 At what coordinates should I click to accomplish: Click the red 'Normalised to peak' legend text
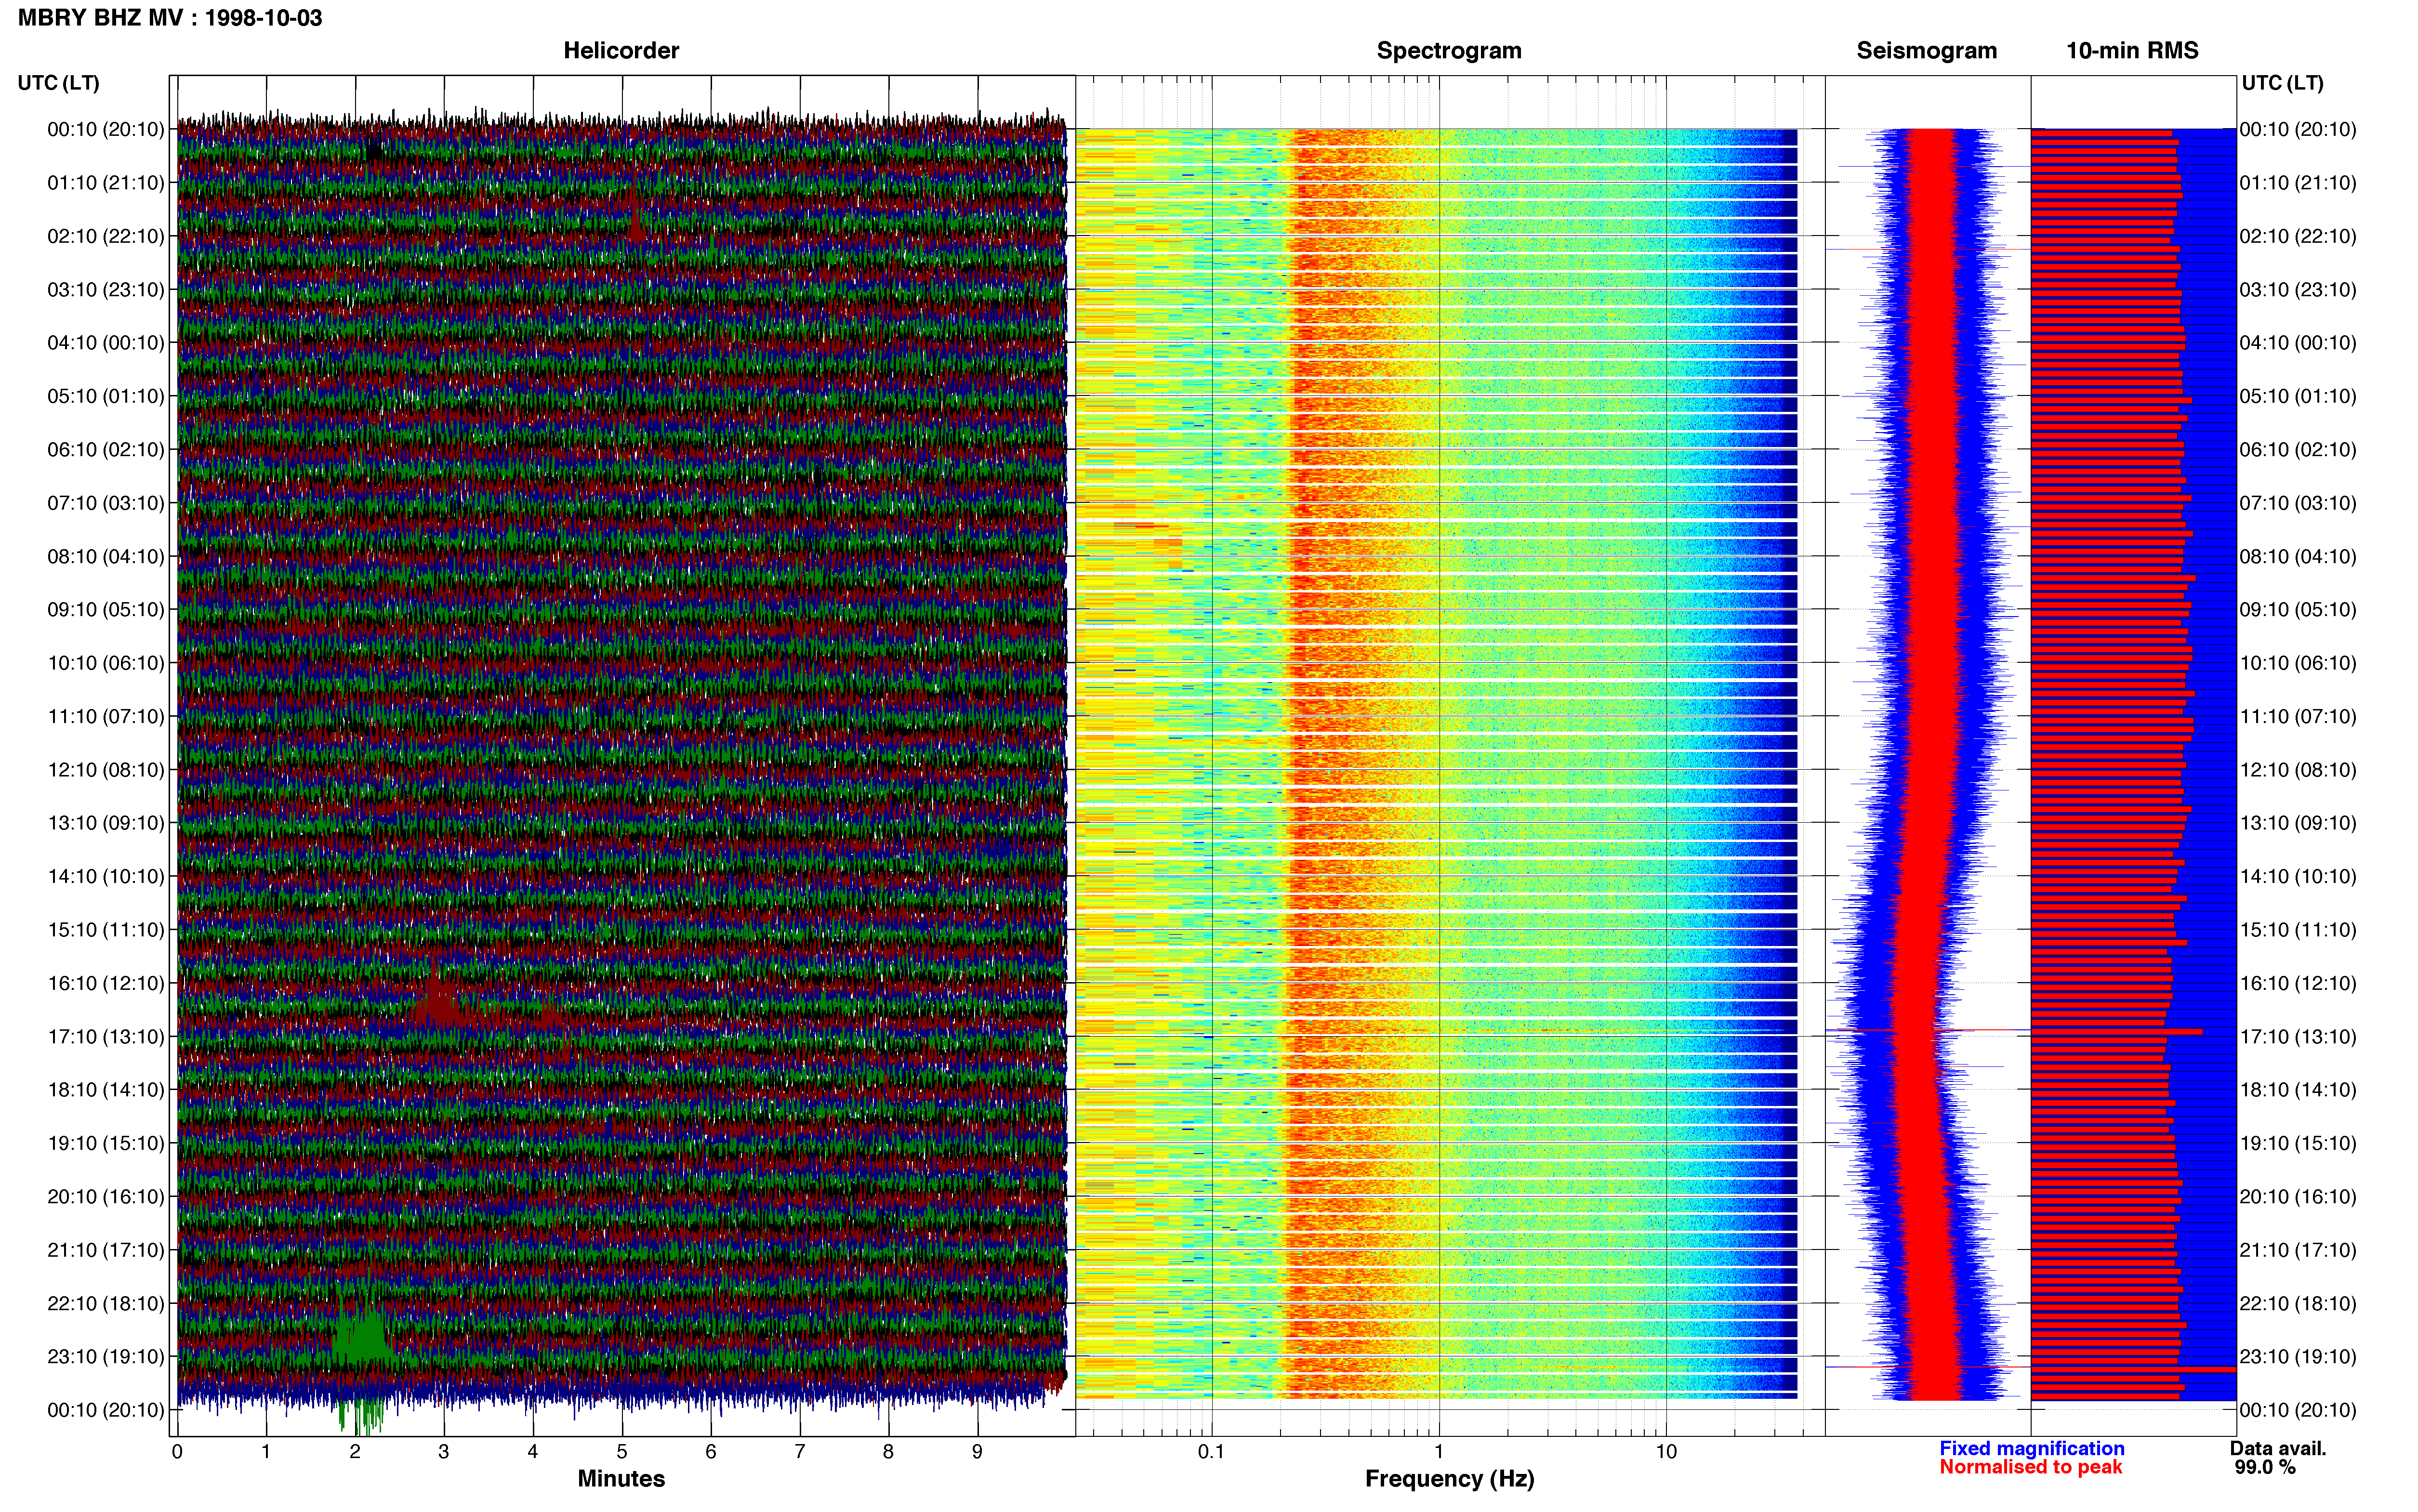2031,1467
